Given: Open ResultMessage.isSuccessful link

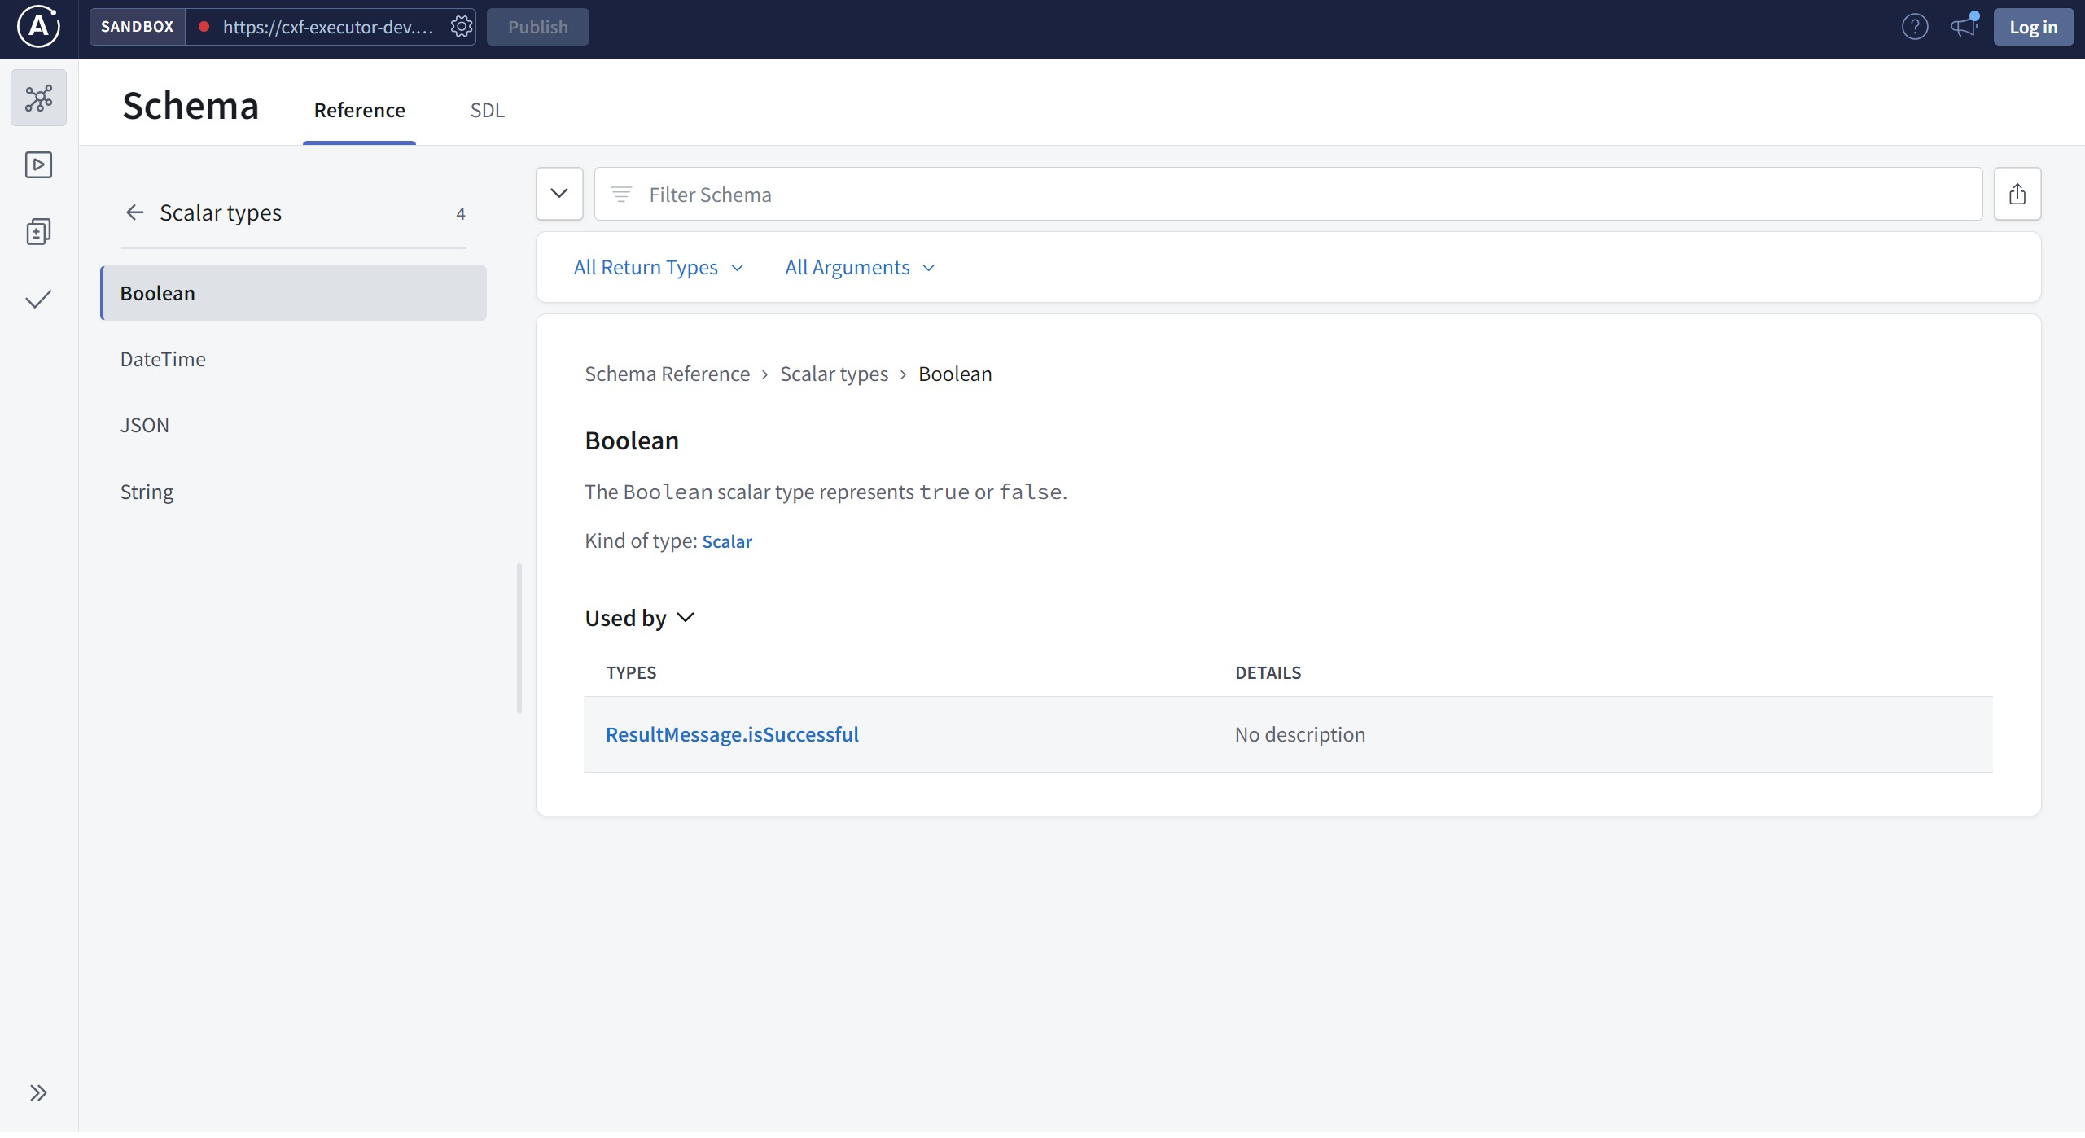Looking at the screenshot, I should [732, 735].
